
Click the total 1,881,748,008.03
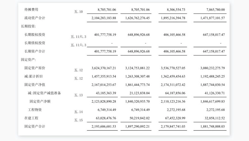pos(213,127)
